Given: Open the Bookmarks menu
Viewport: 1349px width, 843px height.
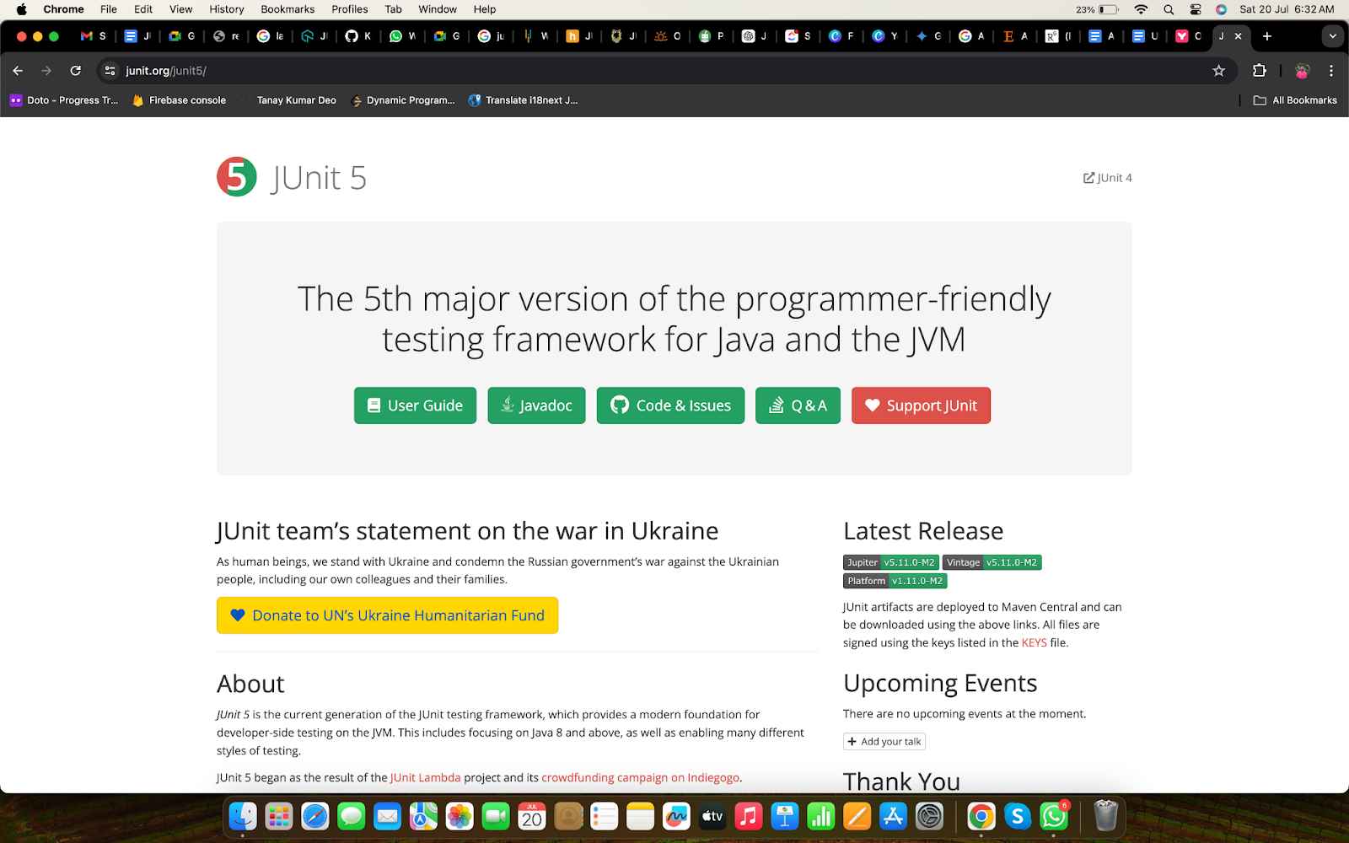Looking at the screenshot, I should pyautogui.click(x=288, y=9).
